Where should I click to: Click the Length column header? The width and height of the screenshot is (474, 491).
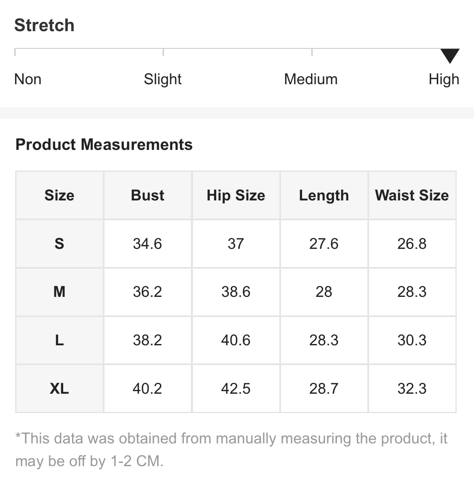click(x=324, y=195)
